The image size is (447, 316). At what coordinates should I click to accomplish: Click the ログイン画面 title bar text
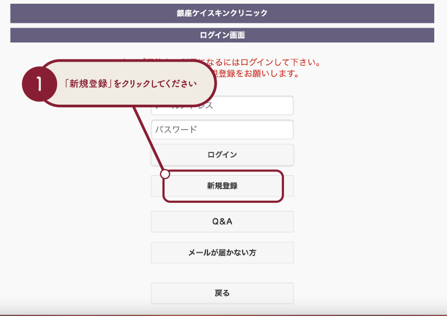coord(222,35)
